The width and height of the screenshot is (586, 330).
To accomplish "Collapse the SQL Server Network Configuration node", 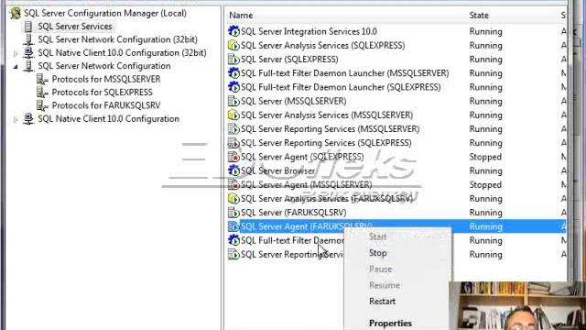I will [16, 67].
